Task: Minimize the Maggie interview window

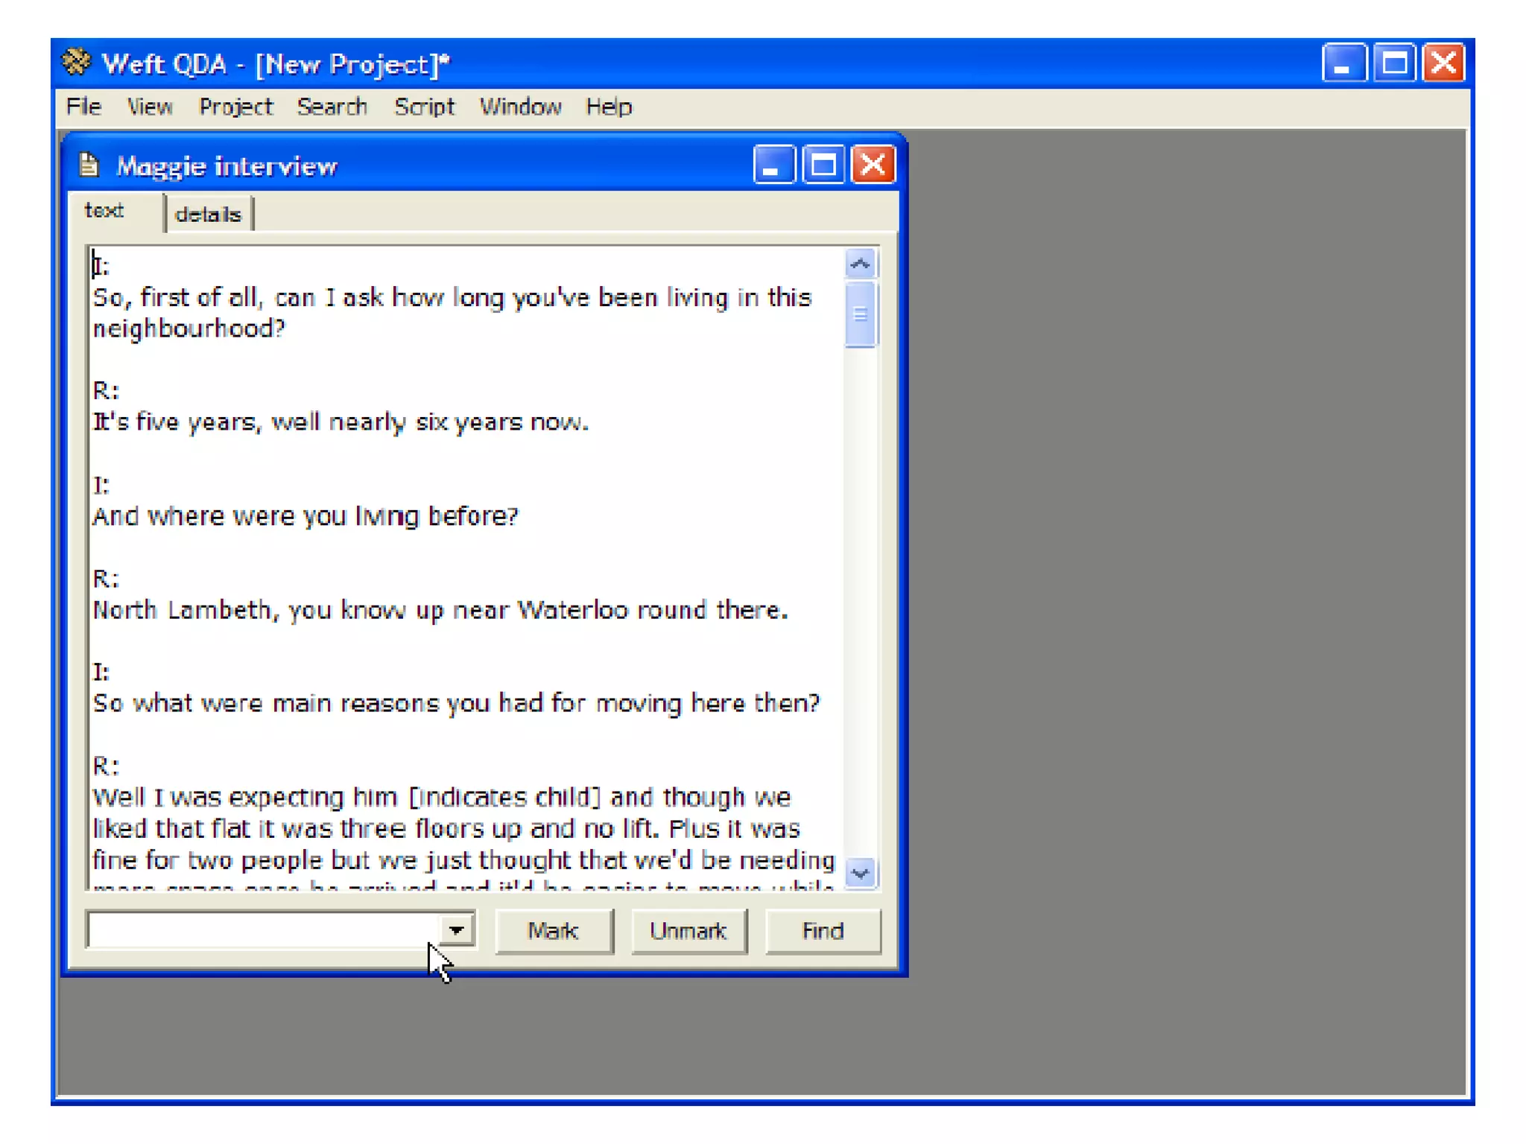Action: pos(773,165)
